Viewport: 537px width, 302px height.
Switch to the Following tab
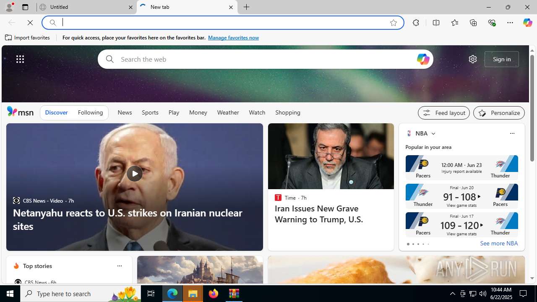90,112
